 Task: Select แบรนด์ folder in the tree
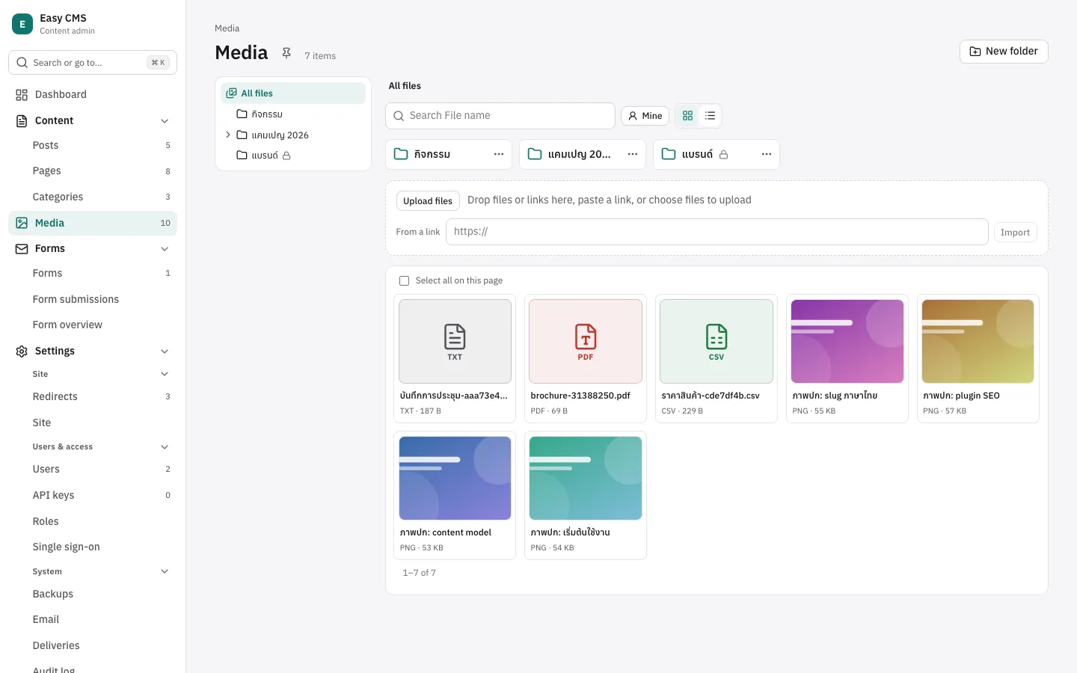coord(293,156)
